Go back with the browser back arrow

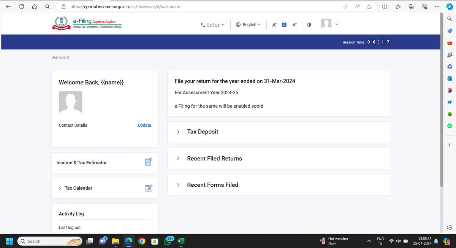[x=8, y=6]
